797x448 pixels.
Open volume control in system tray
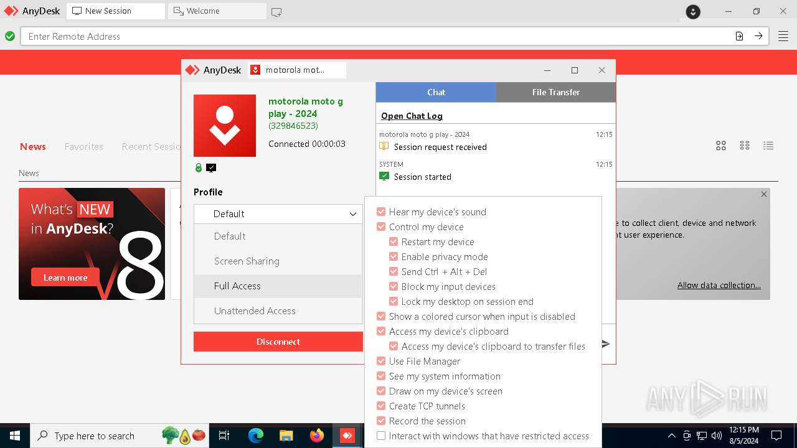point(717,436)
